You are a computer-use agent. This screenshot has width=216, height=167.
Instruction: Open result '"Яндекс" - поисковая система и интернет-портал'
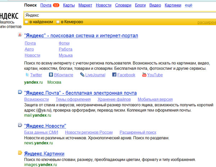[81, 36]
